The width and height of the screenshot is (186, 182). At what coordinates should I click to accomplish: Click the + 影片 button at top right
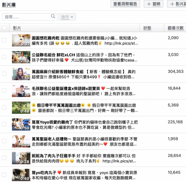(x=177, y=4)
